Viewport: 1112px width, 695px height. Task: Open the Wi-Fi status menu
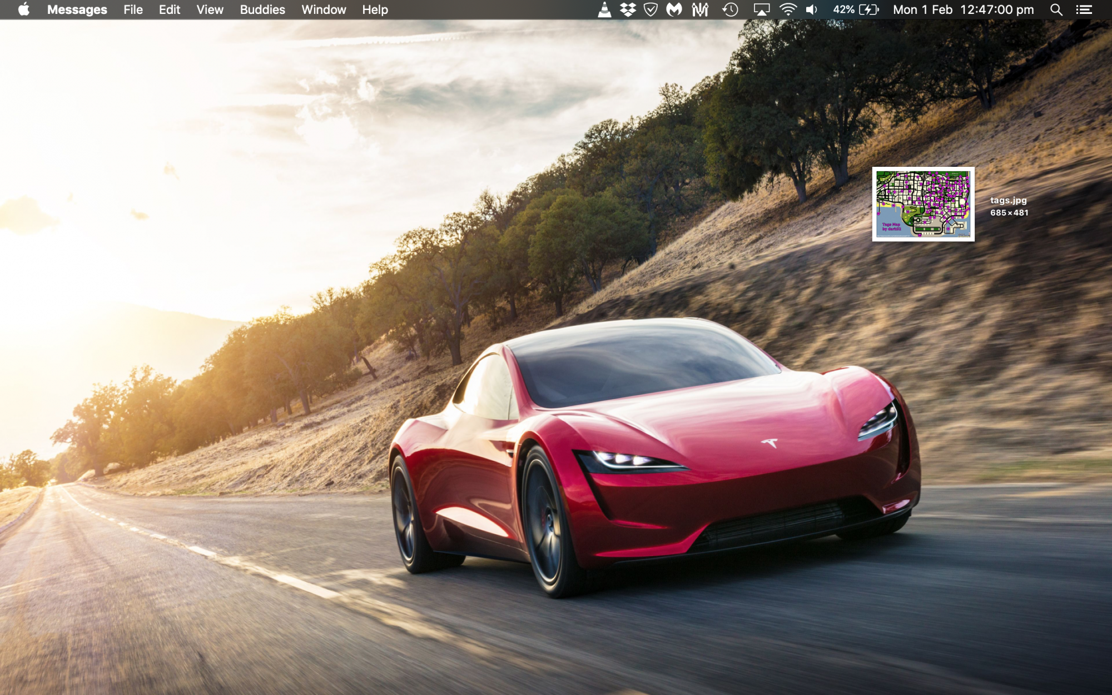pyautogui.click(x=788, y=9)
